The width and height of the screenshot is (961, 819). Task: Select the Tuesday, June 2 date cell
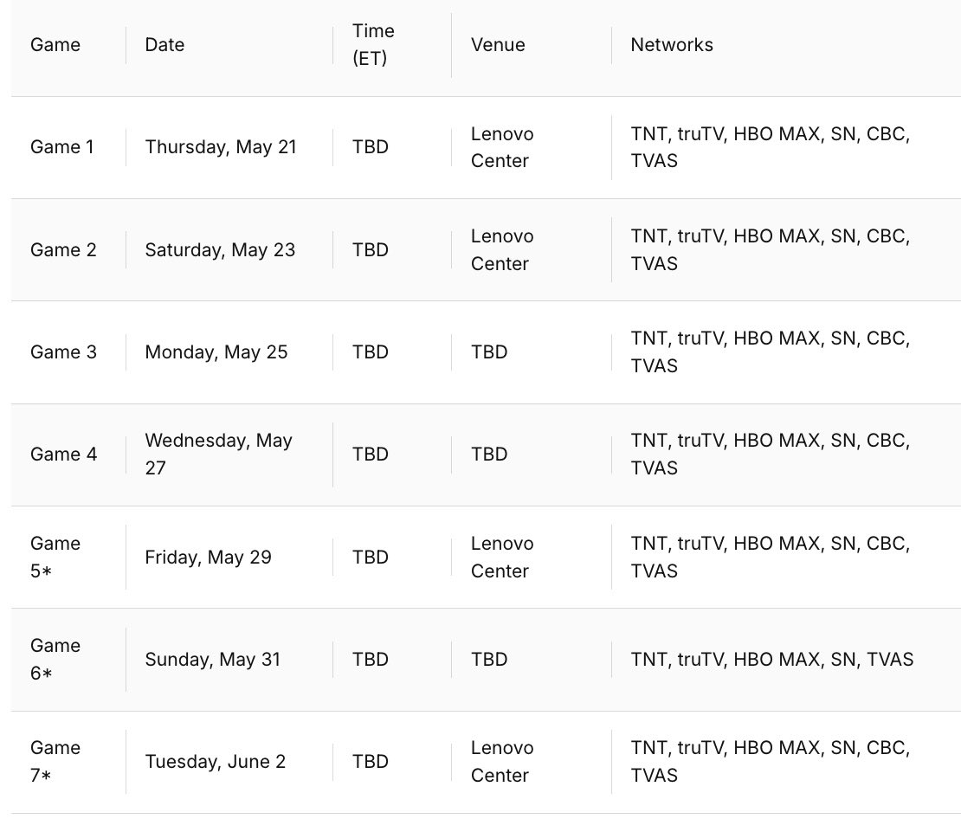pos(215,762)
